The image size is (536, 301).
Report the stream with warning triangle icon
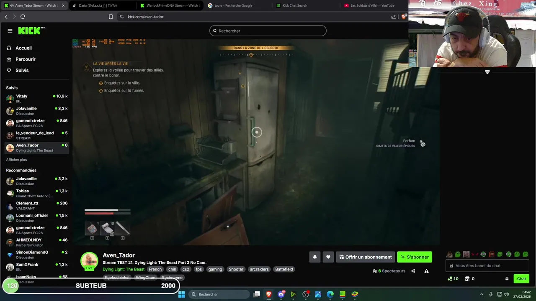pyautogui.click(x=426, y=271)
